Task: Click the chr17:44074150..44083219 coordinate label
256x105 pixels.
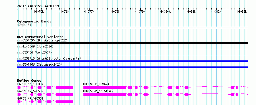Action: (38, 6)
